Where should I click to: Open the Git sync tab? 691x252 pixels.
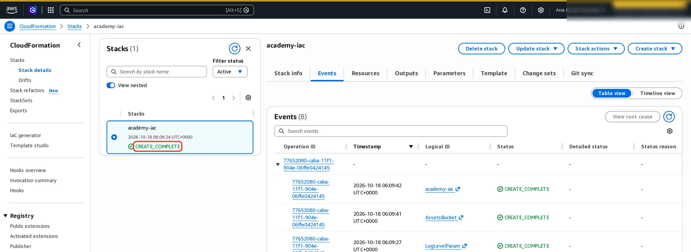coord(582,73)
